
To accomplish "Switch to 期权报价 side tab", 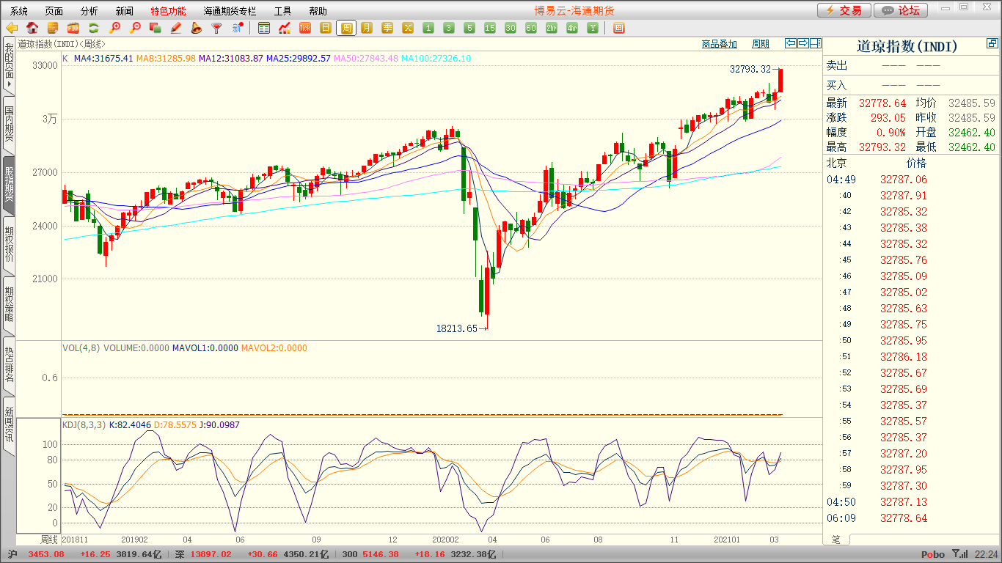I will pos(9,245).
